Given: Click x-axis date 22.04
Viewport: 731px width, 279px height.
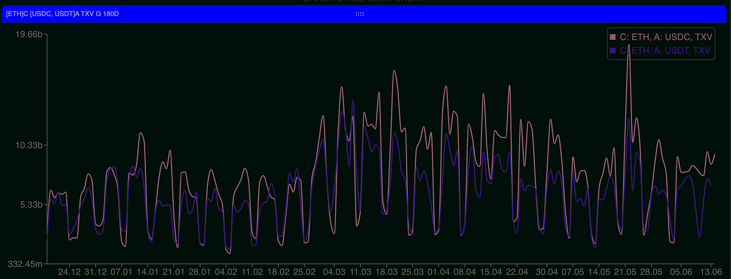Looking at the screenshot, I should click(517, 272).
